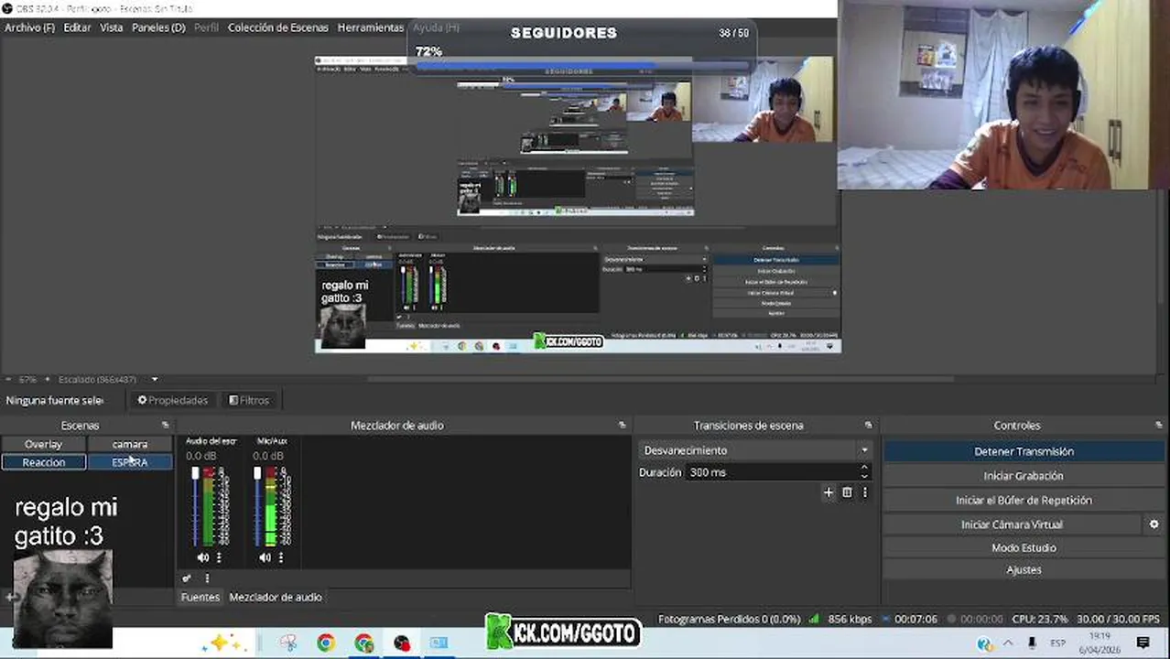This screenshot has height=659, width=1170.
Task: Switch to the Fuentes tab
Action: click(x=200, y=597)
